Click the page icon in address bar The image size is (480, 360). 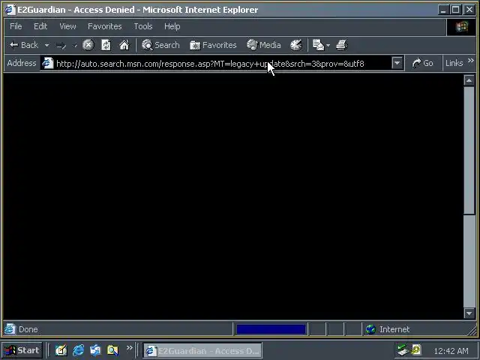point(48,63)
